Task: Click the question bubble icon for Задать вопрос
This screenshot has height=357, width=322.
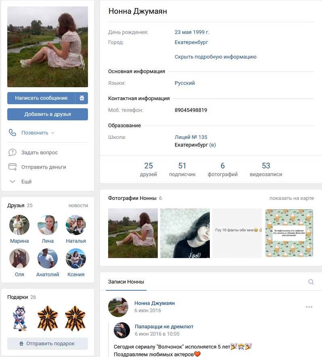Action: pyautogui.click(x=12, y=152)
